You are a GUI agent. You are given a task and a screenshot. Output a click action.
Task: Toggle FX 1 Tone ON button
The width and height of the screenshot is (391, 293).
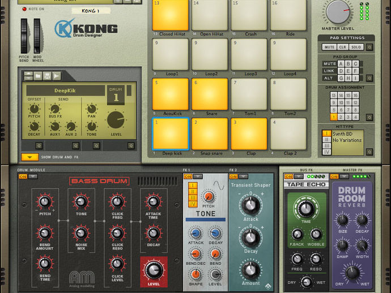pyautogui.click(x=188, y=176)
